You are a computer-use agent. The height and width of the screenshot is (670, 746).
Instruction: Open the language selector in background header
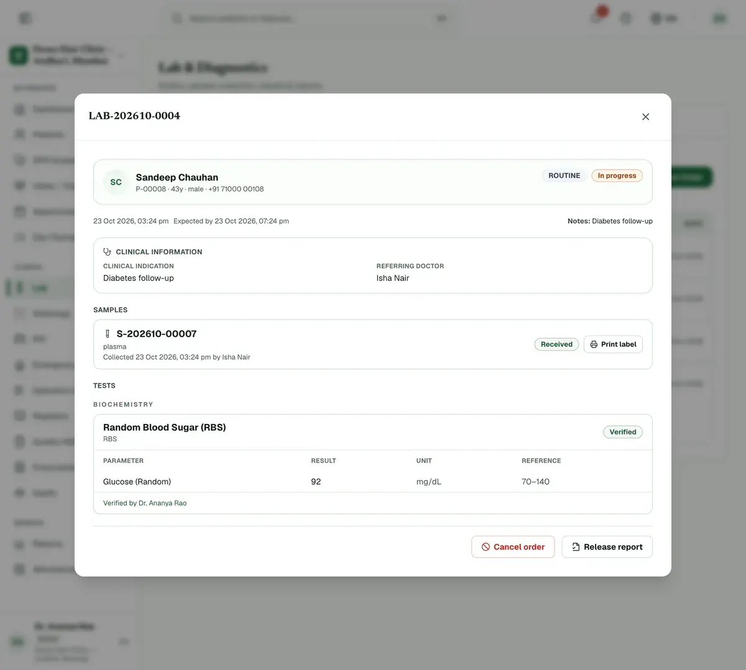664,19
